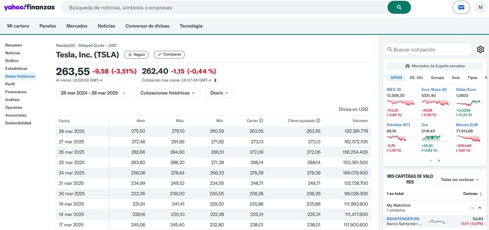Click the next arrow under market cards
489x230 pixels.
click(439, 161)
